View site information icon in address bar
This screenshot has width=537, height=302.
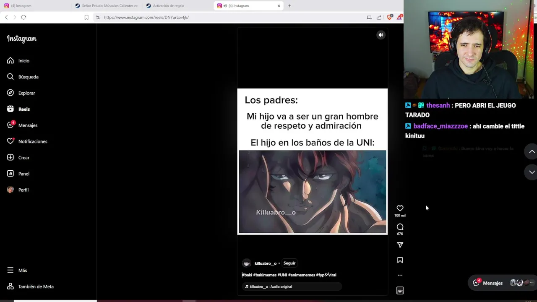tap(98, 17)
